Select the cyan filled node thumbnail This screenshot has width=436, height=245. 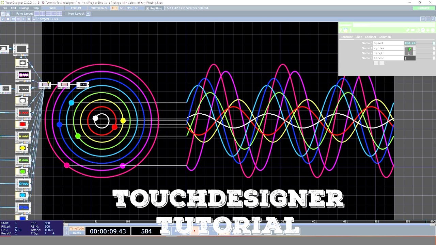pyautogui.click(x=23, y=195)
